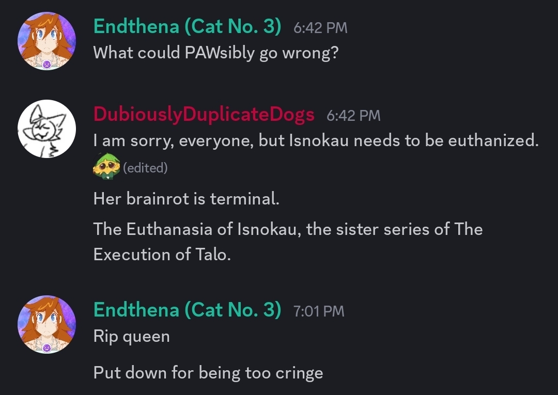This screenshot has width=558, height=395.
Task: Click the 'Put down for being too cringe' message
Action: click(x=208, y=372)
